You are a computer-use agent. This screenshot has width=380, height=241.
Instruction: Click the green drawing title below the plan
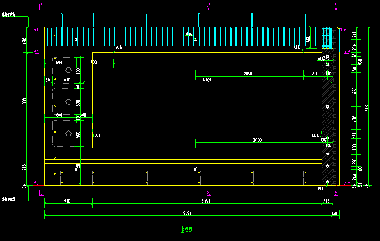[187, 229]
